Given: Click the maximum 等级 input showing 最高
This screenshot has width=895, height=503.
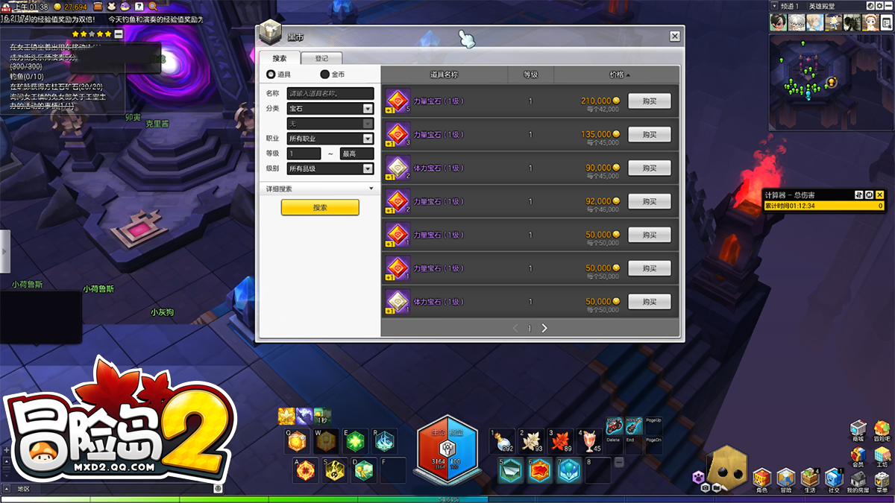Looking at the screenshot, I should [357, 154].
